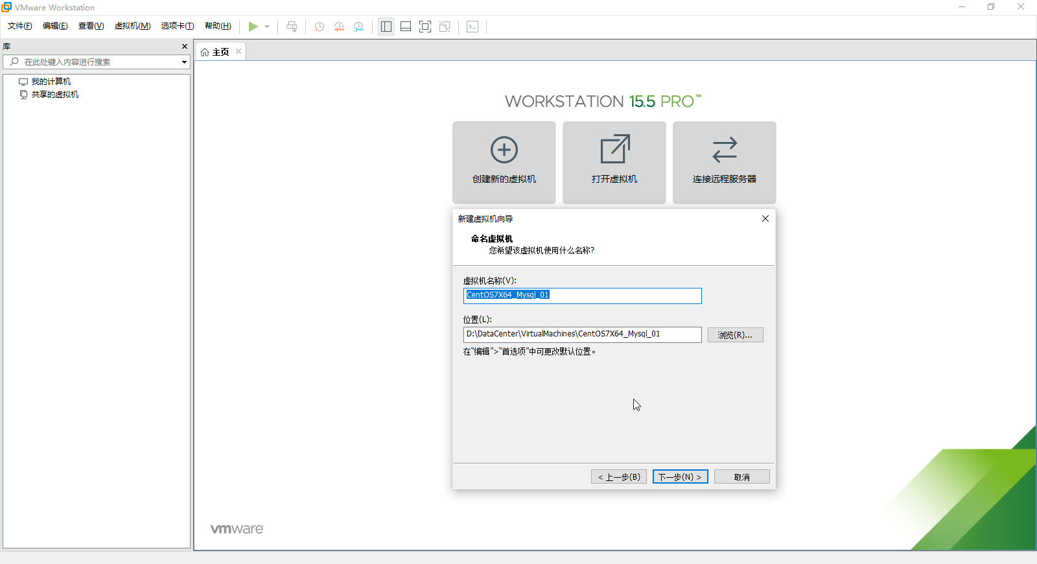Click the 位置 location path field
The width and height of the screenshot is (1037, 564).
click(583, 335)
